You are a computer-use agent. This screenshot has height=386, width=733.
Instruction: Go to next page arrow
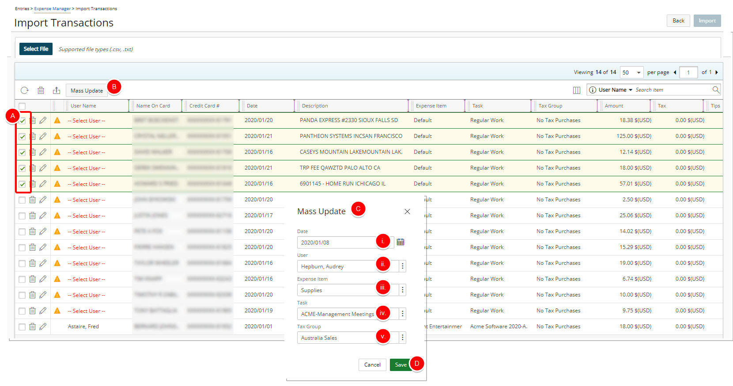(717, 72)
